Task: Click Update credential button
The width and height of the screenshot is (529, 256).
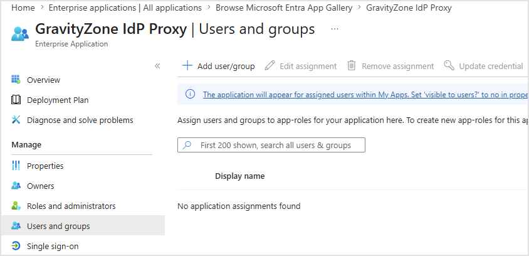Action: click(x=484, y=66)
